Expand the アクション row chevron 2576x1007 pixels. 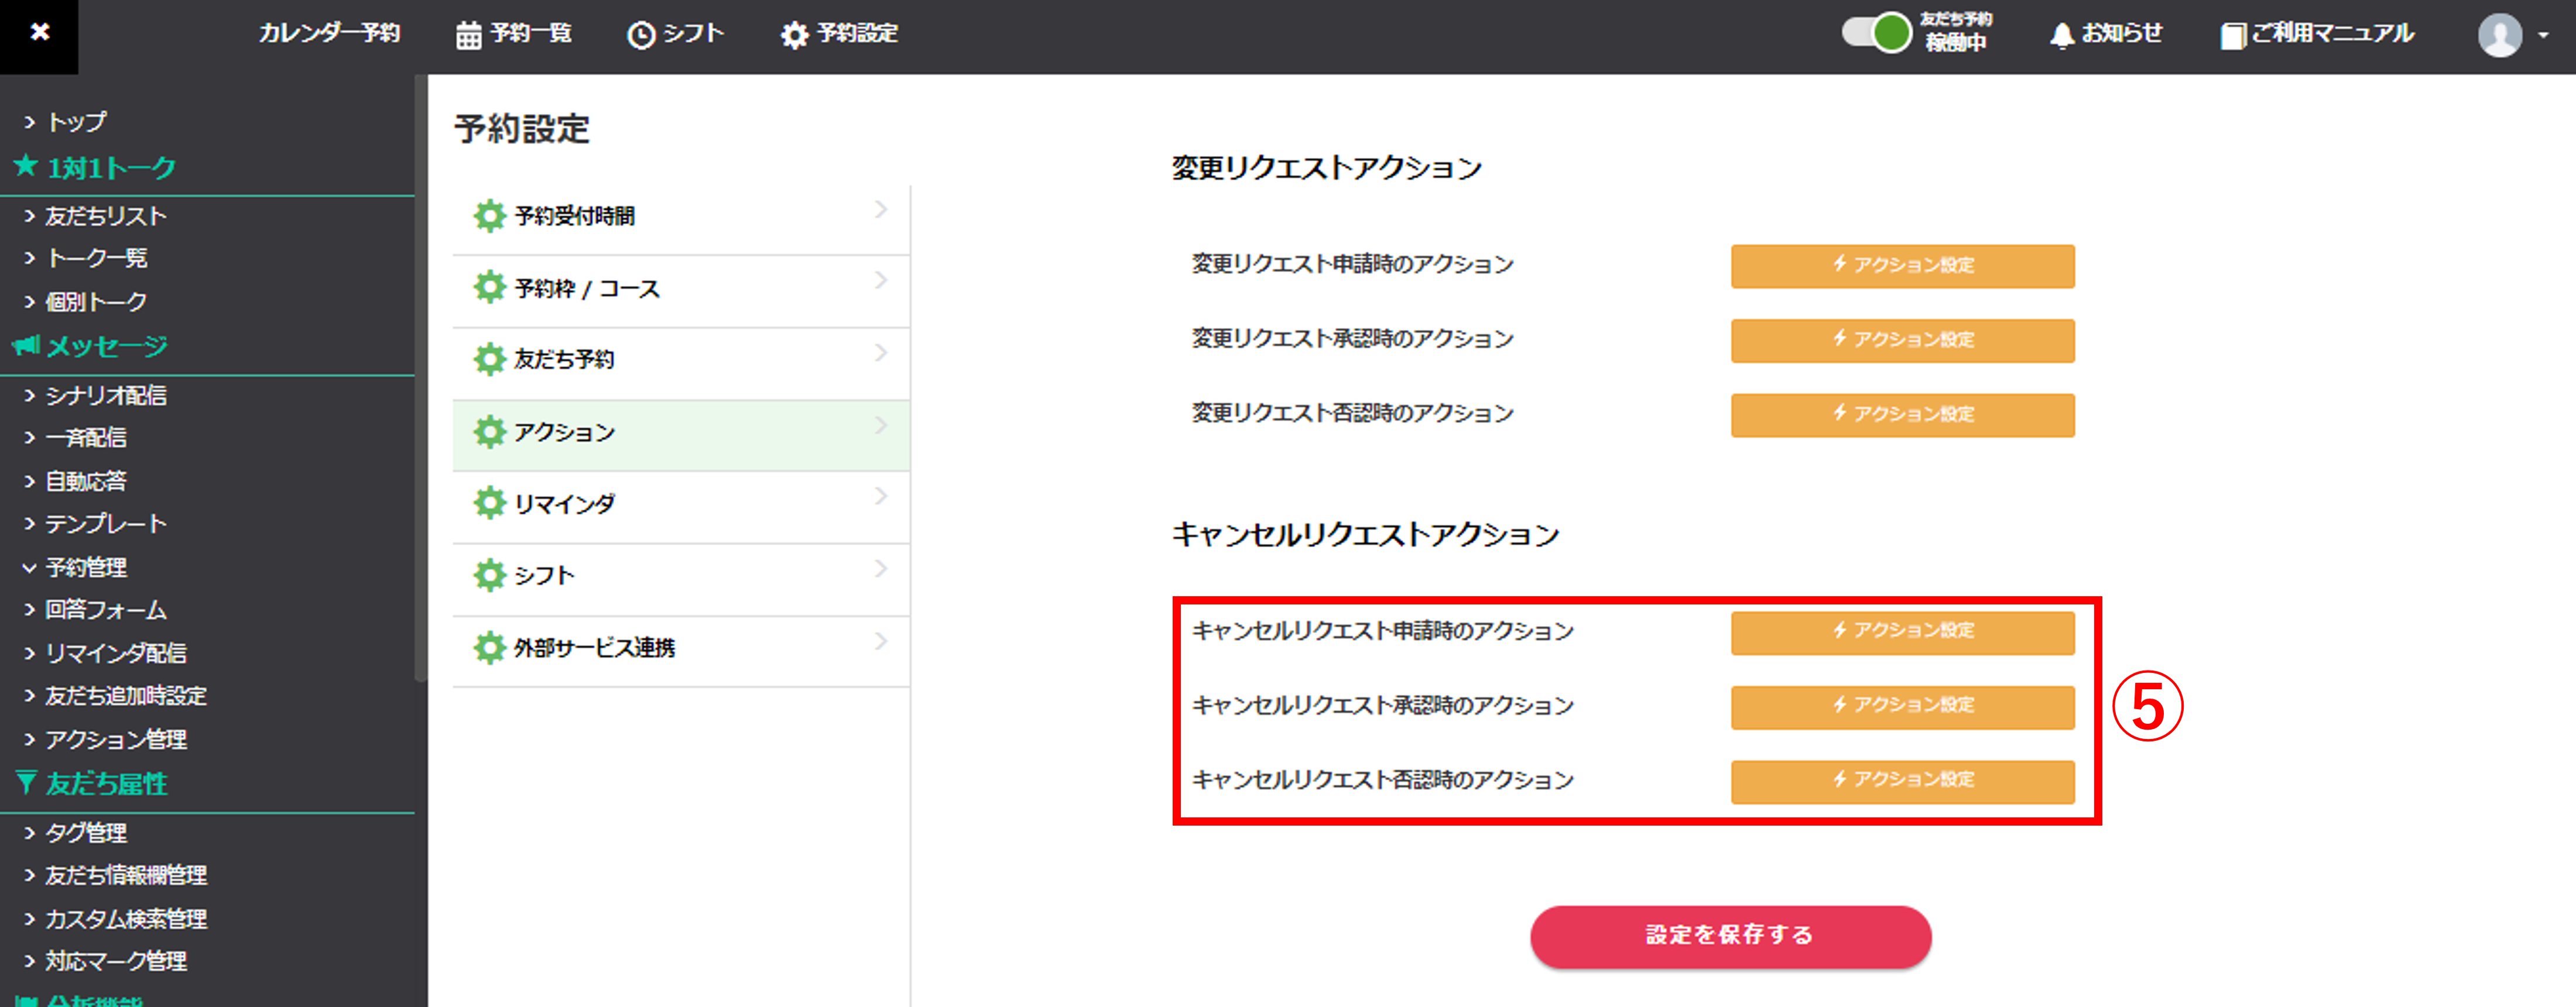[880, 425]
